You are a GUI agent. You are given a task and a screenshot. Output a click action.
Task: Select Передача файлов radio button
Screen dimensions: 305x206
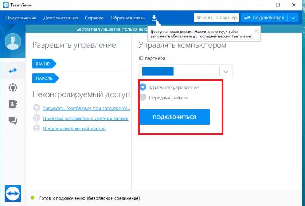click(x=143, y=97)
